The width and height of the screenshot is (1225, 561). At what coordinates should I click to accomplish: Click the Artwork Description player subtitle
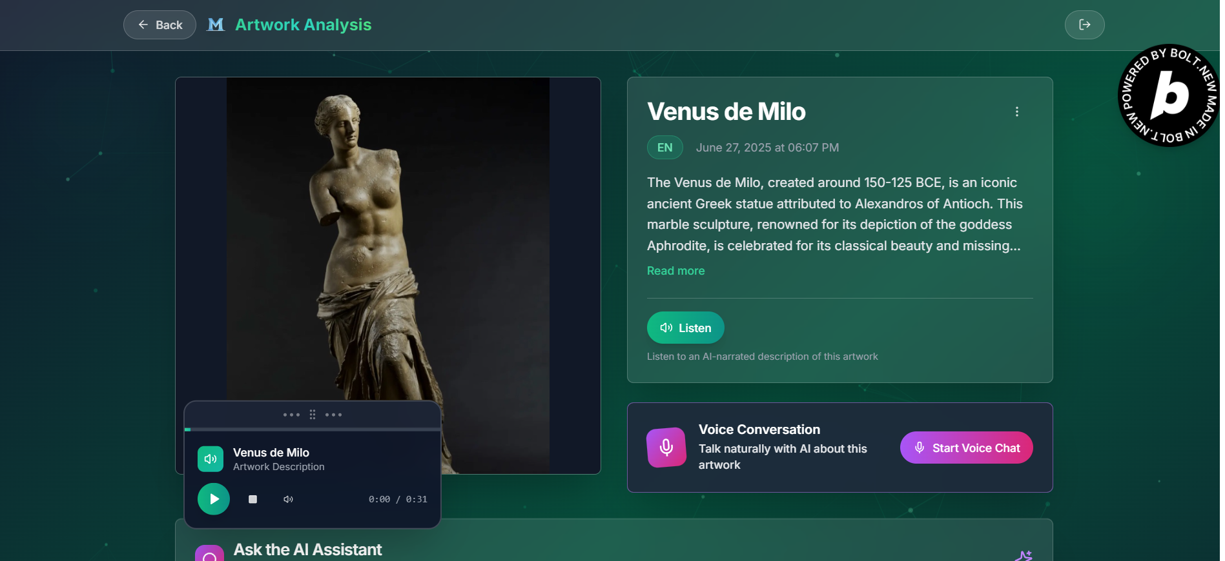(279, 467)
